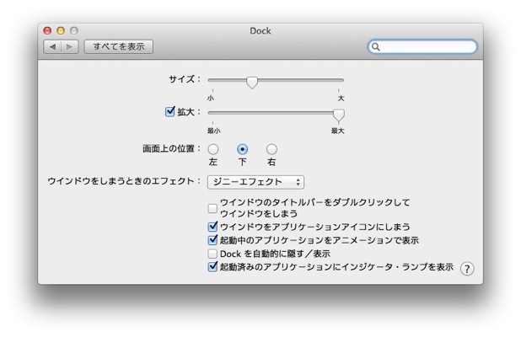Toggle インジケータ・ランプを表示 checkbox
This screenshot has width=521, height=337.
tap(212, 267)
